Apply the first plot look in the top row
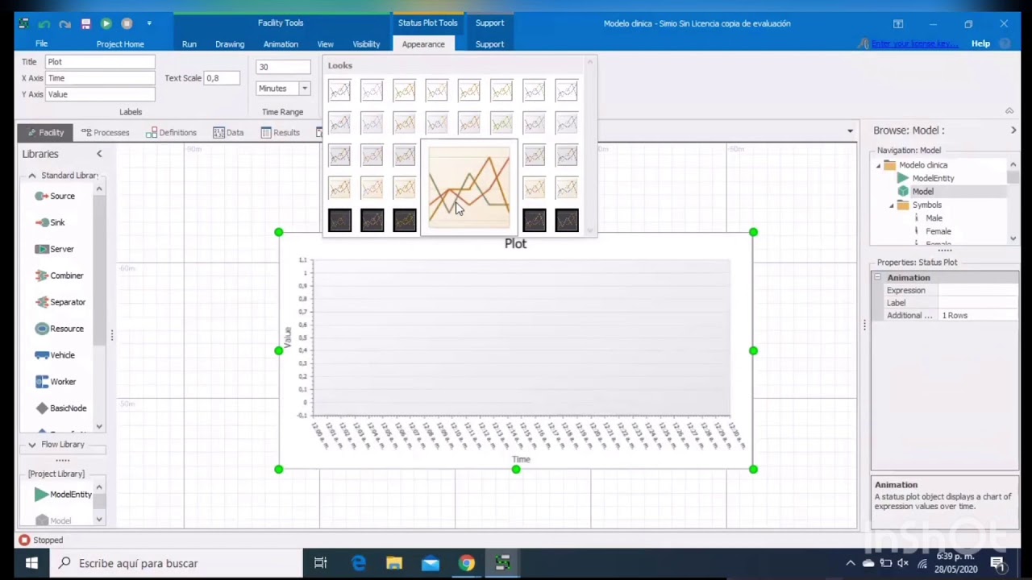 pos(339,91)
